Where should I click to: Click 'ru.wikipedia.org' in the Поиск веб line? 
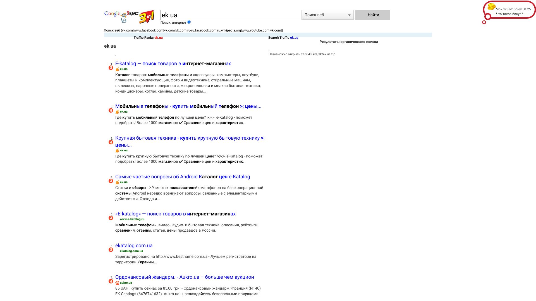point(229,30)
